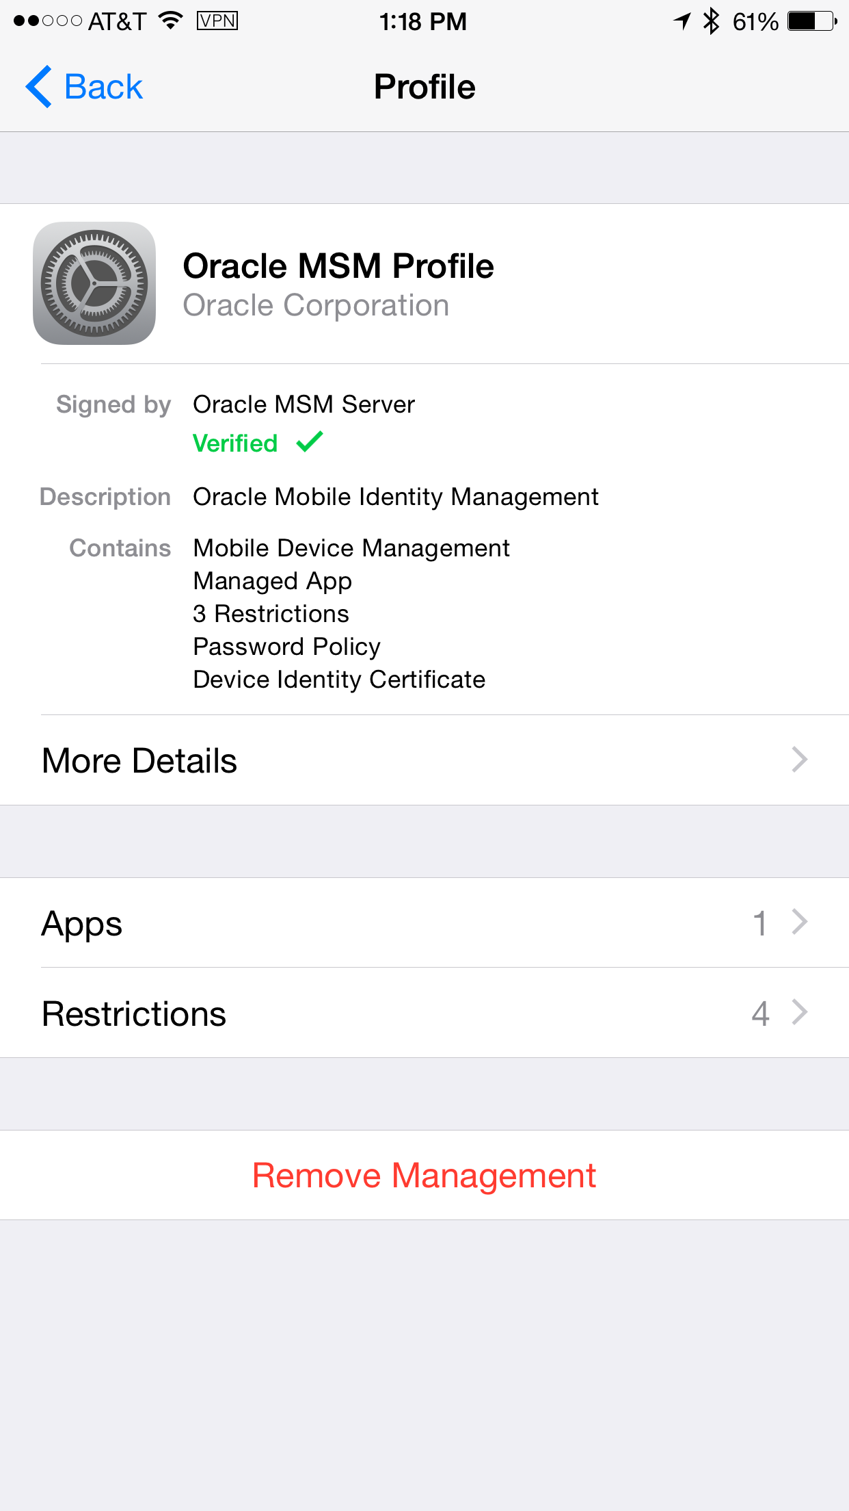
Task: Tap Device Identity Certificate entry
Action: pos(339,680)
